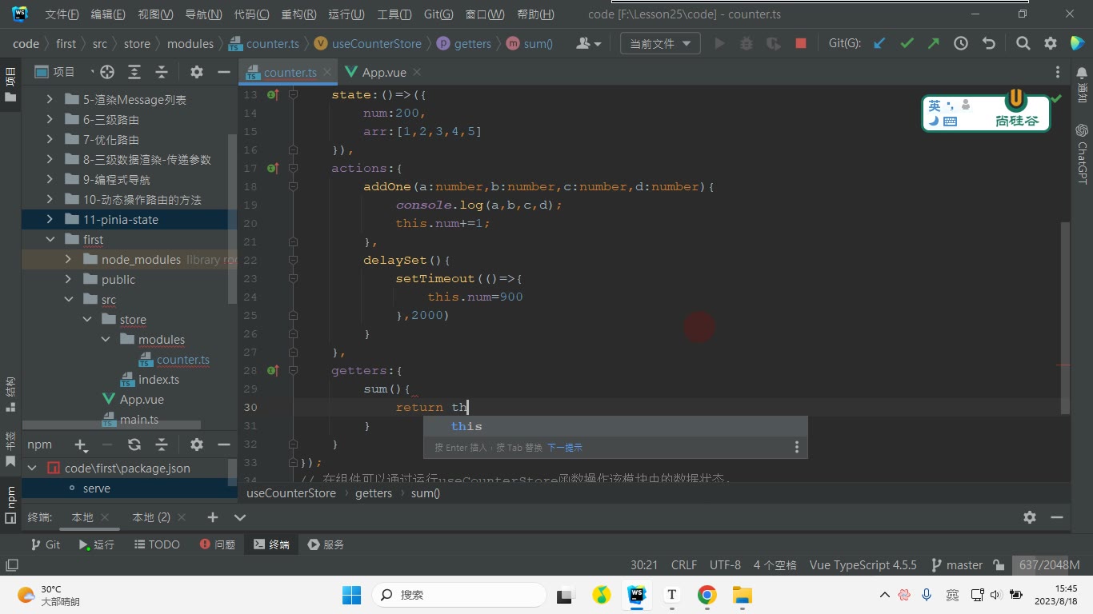Screen dimensions: 1093x614
Task: Open Search Everywhere magnifier in the toolbar
Action: coord(1023,44)
